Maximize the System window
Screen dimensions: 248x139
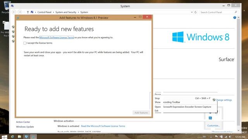coord(229,5)
